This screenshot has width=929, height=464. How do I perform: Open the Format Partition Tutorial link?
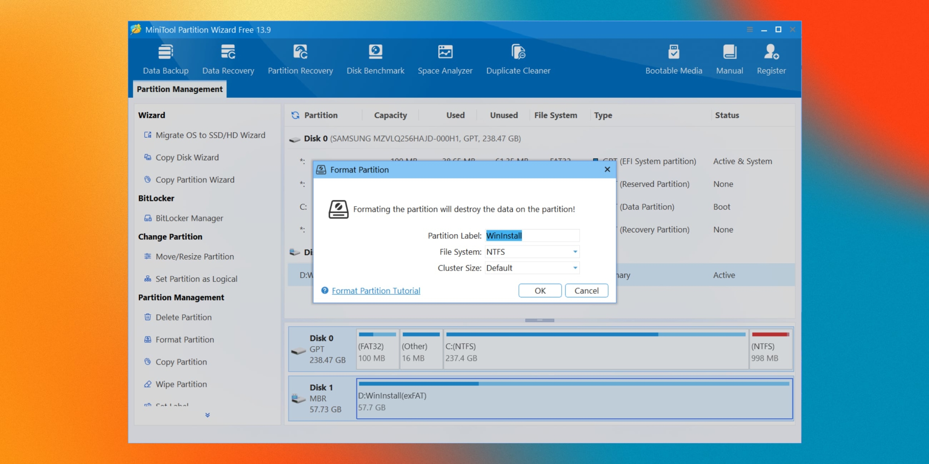(376, 291)
